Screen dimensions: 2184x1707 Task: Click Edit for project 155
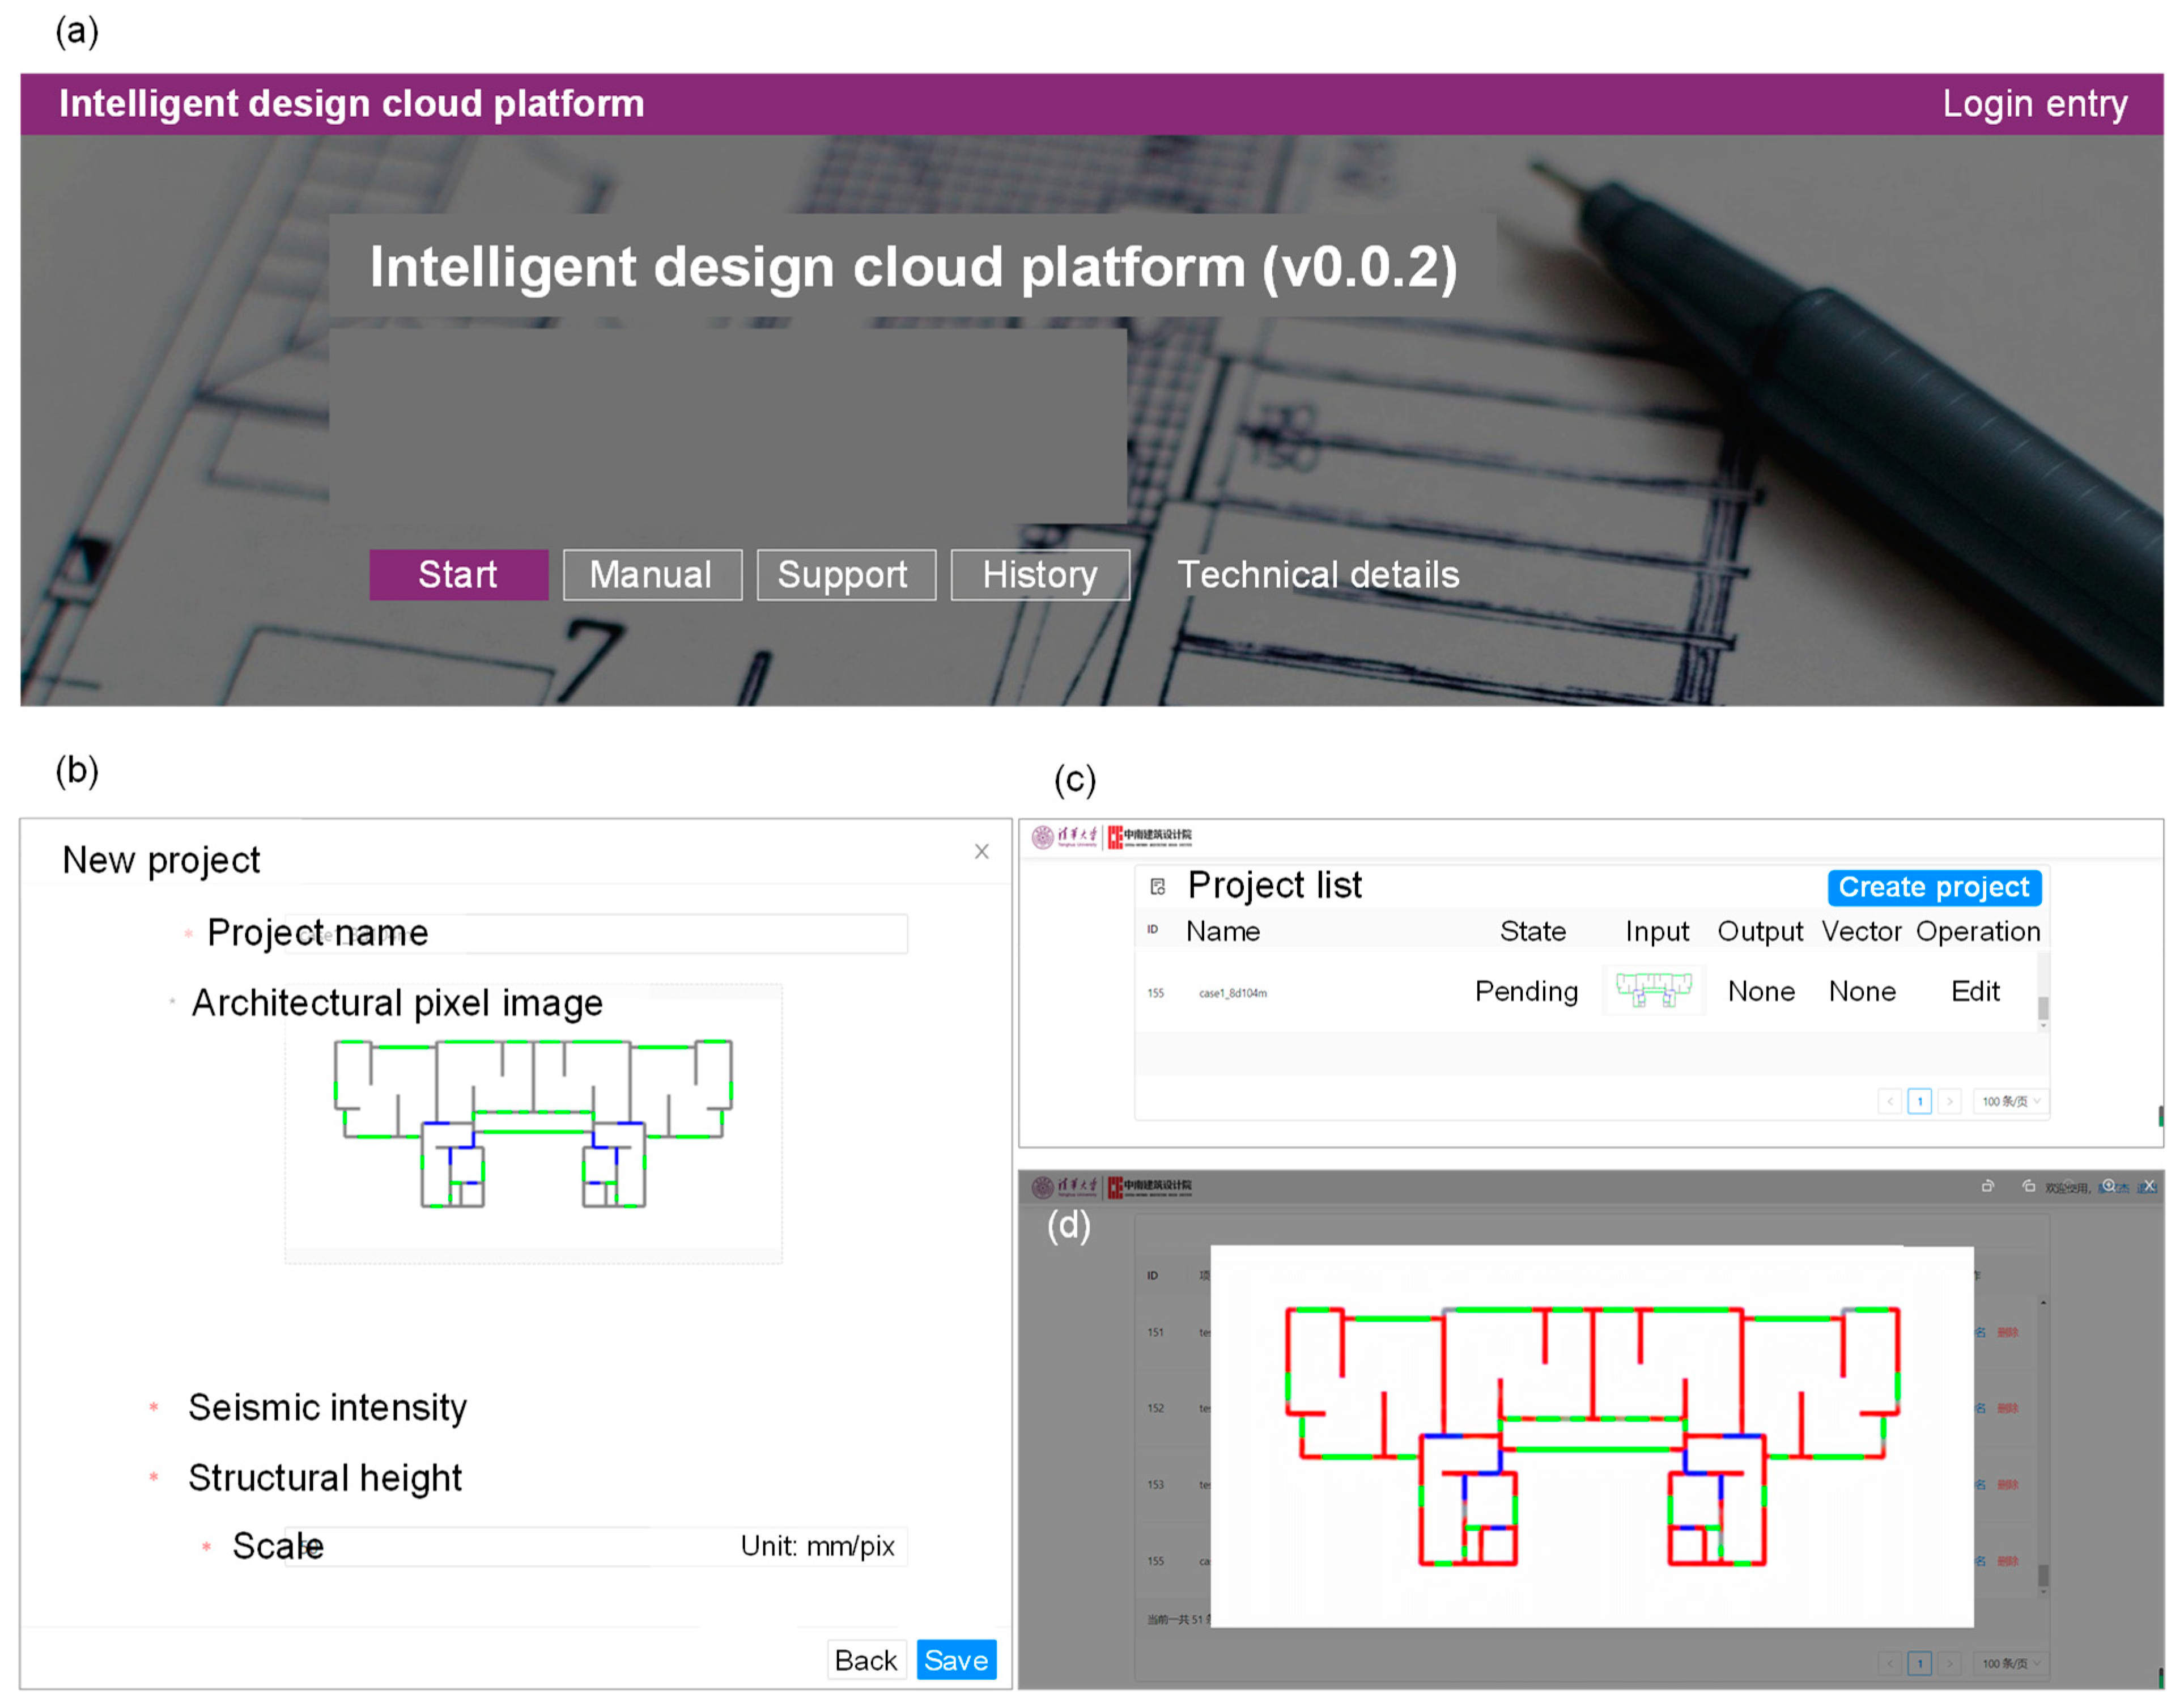(1975, 992)
